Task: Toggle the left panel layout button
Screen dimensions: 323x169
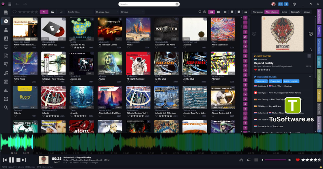Action: coord(280,4)
